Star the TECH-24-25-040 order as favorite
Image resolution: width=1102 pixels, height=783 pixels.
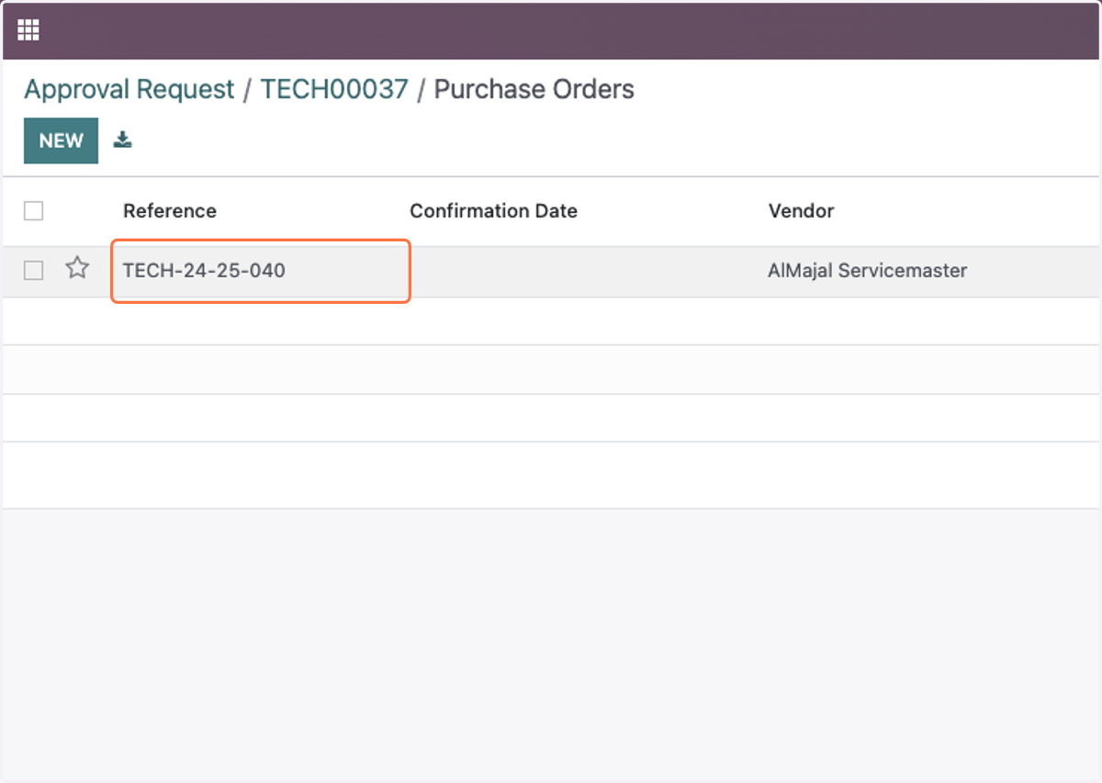pos(77,269)
